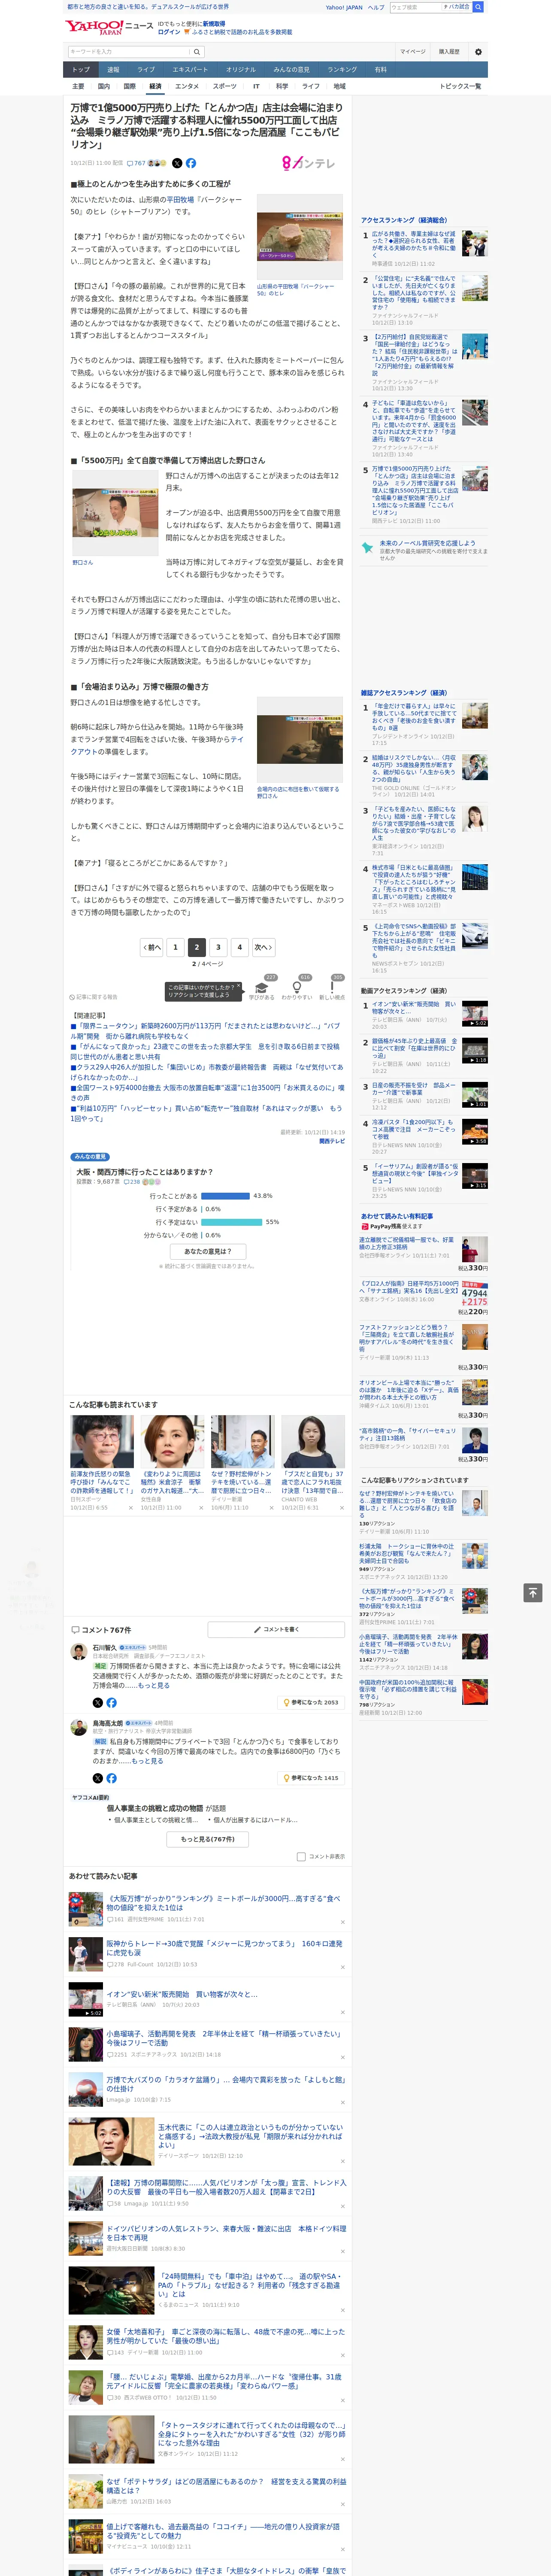551x2576 pixels.
Task: Click 鳥海高太朗's profile avatar
Action: coord(79,1728)
